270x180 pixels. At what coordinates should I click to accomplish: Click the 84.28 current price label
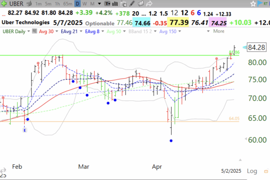point(257,47)
